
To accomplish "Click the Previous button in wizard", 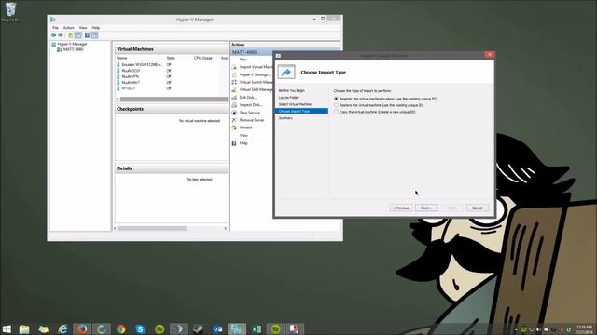I will coord(401,208).
